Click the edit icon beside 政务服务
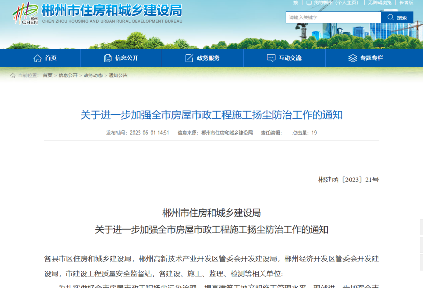424x289 pixels. point(189,58)
